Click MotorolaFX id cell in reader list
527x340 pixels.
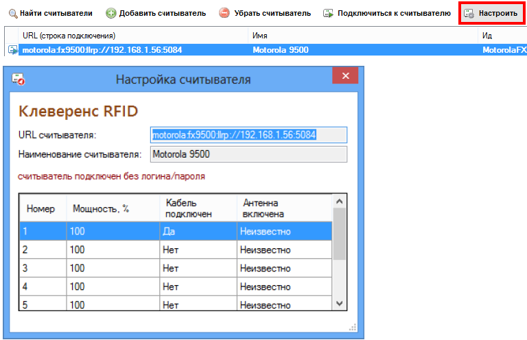tap(502, 50)
